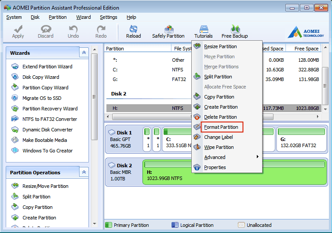Click the Unallocated legend swatch
The width and height of the screenshot is (332, 233).
coord(241,225)
